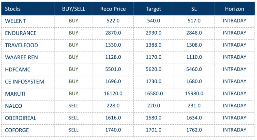The width and height of the screenshot is (257, 140).
Task: Click the CE INFOSYSTEM stock name
Action: point(25,82)
